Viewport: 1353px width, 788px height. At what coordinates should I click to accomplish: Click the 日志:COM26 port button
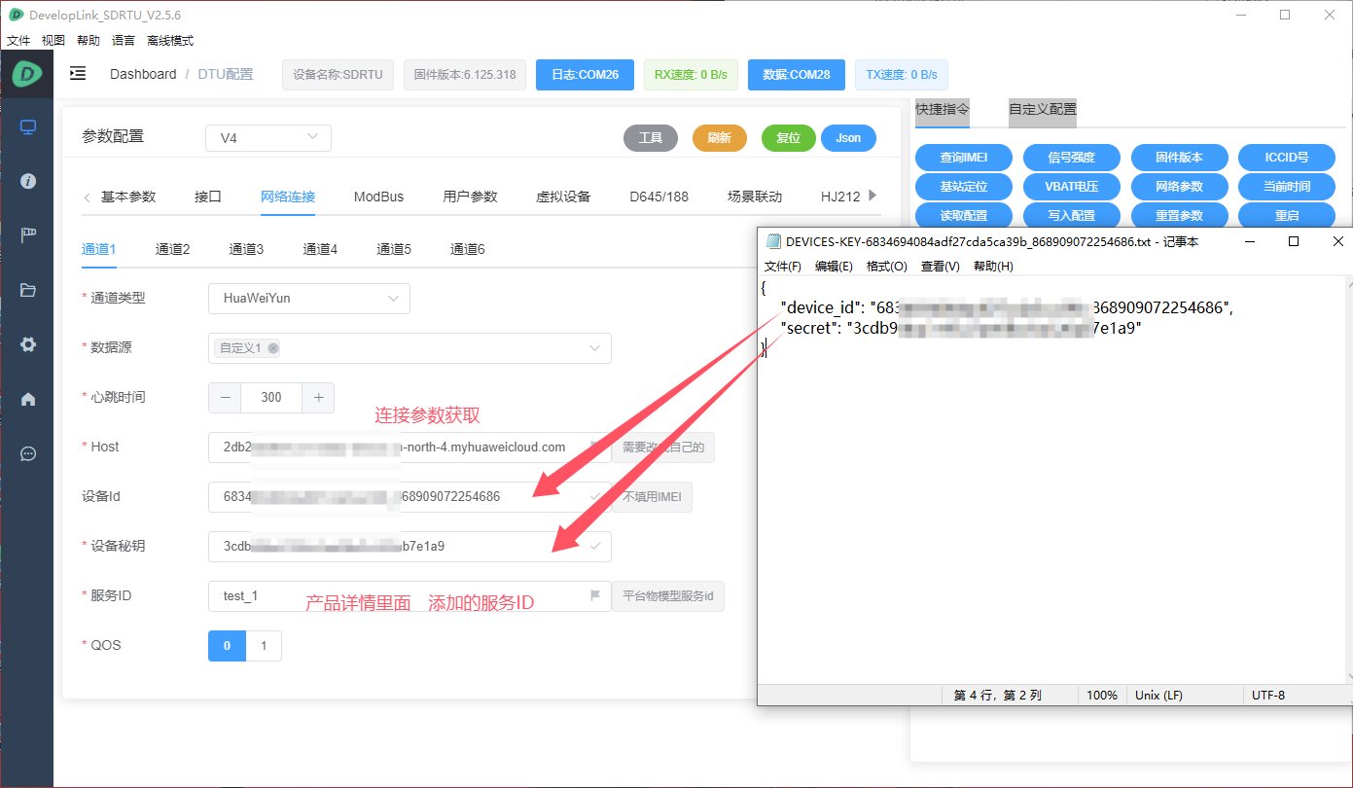coord(585,75)
